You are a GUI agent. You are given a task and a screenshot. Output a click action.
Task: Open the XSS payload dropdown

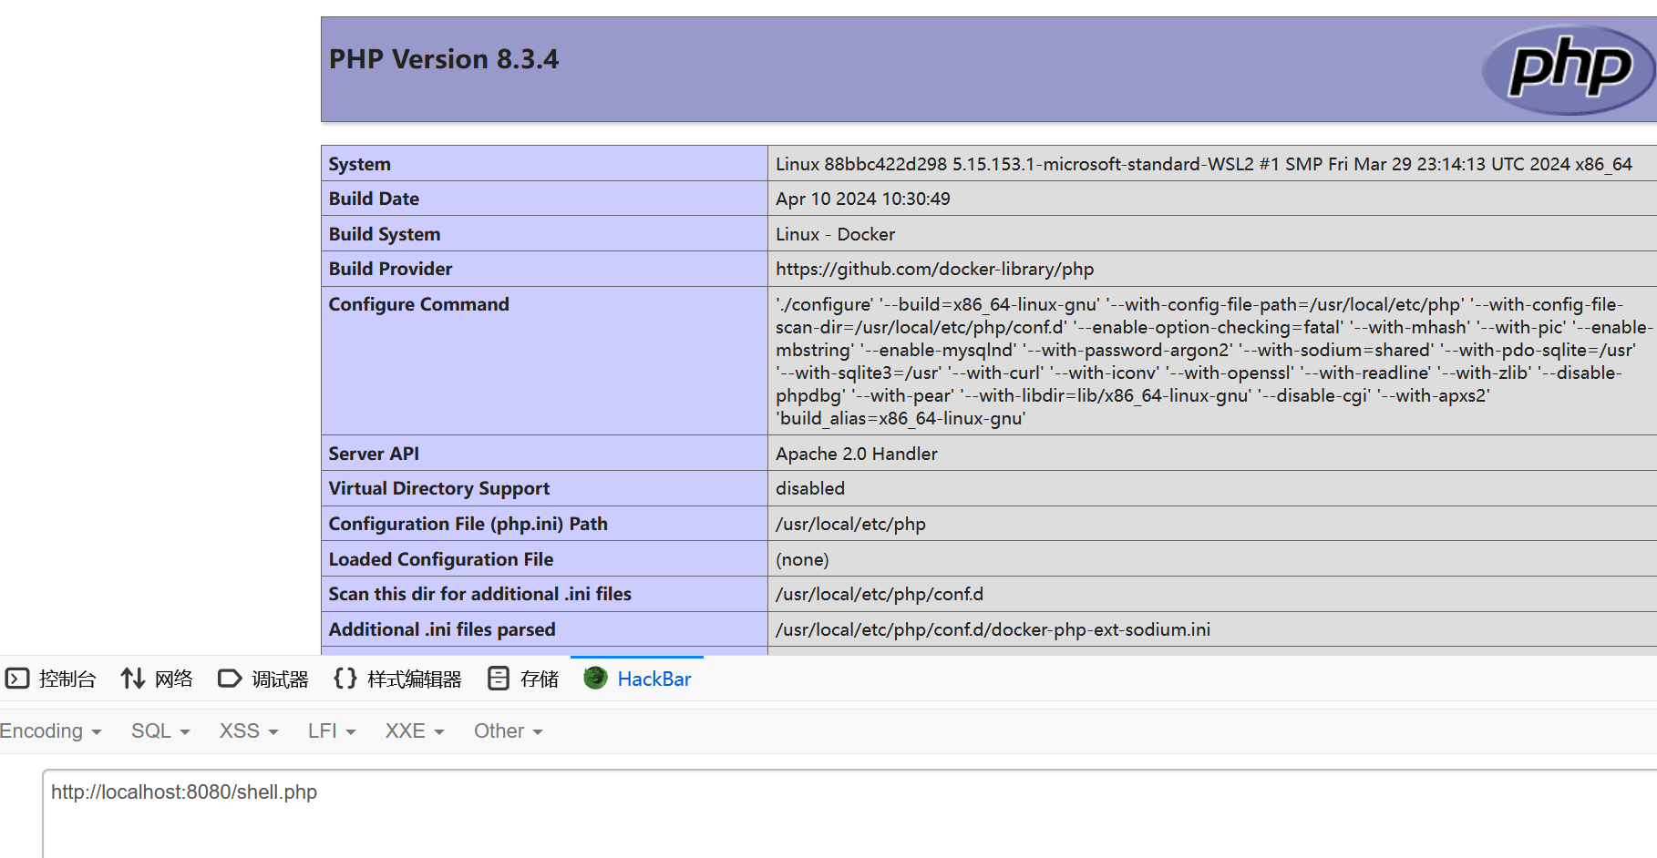(x=248, y=731)
